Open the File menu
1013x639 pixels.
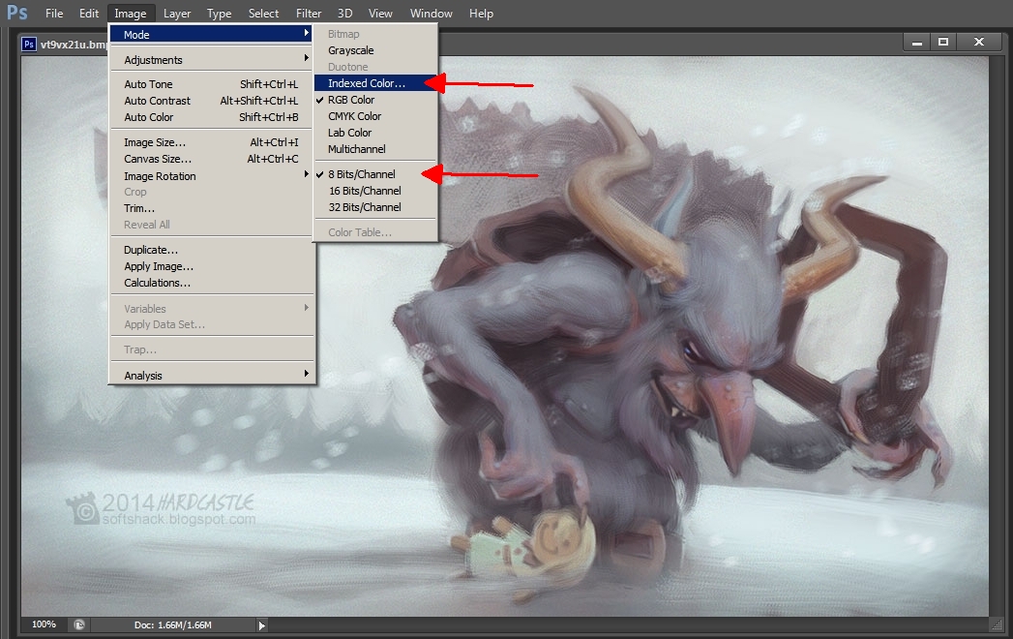click(x=54, y=13)
